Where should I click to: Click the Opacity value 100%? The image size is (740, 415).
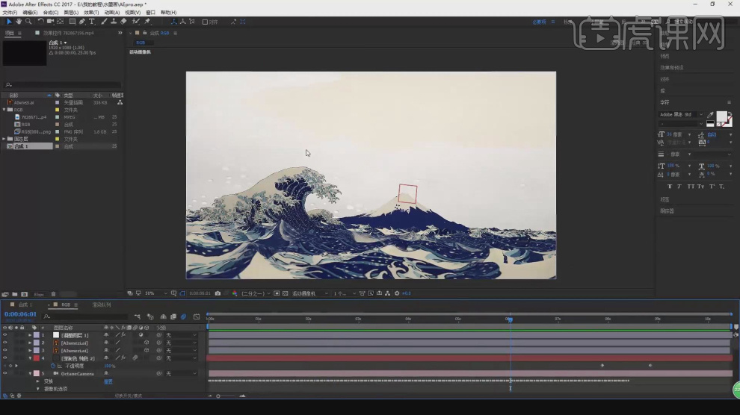[109, 366]
